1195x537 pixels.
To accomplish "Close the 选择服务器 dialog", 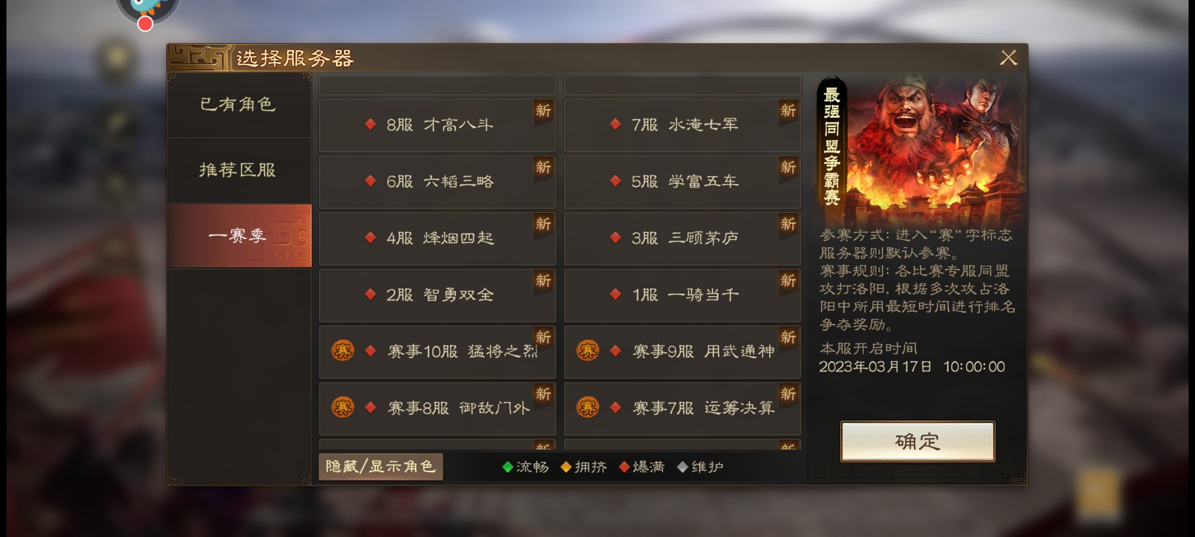I will 1008,58.
